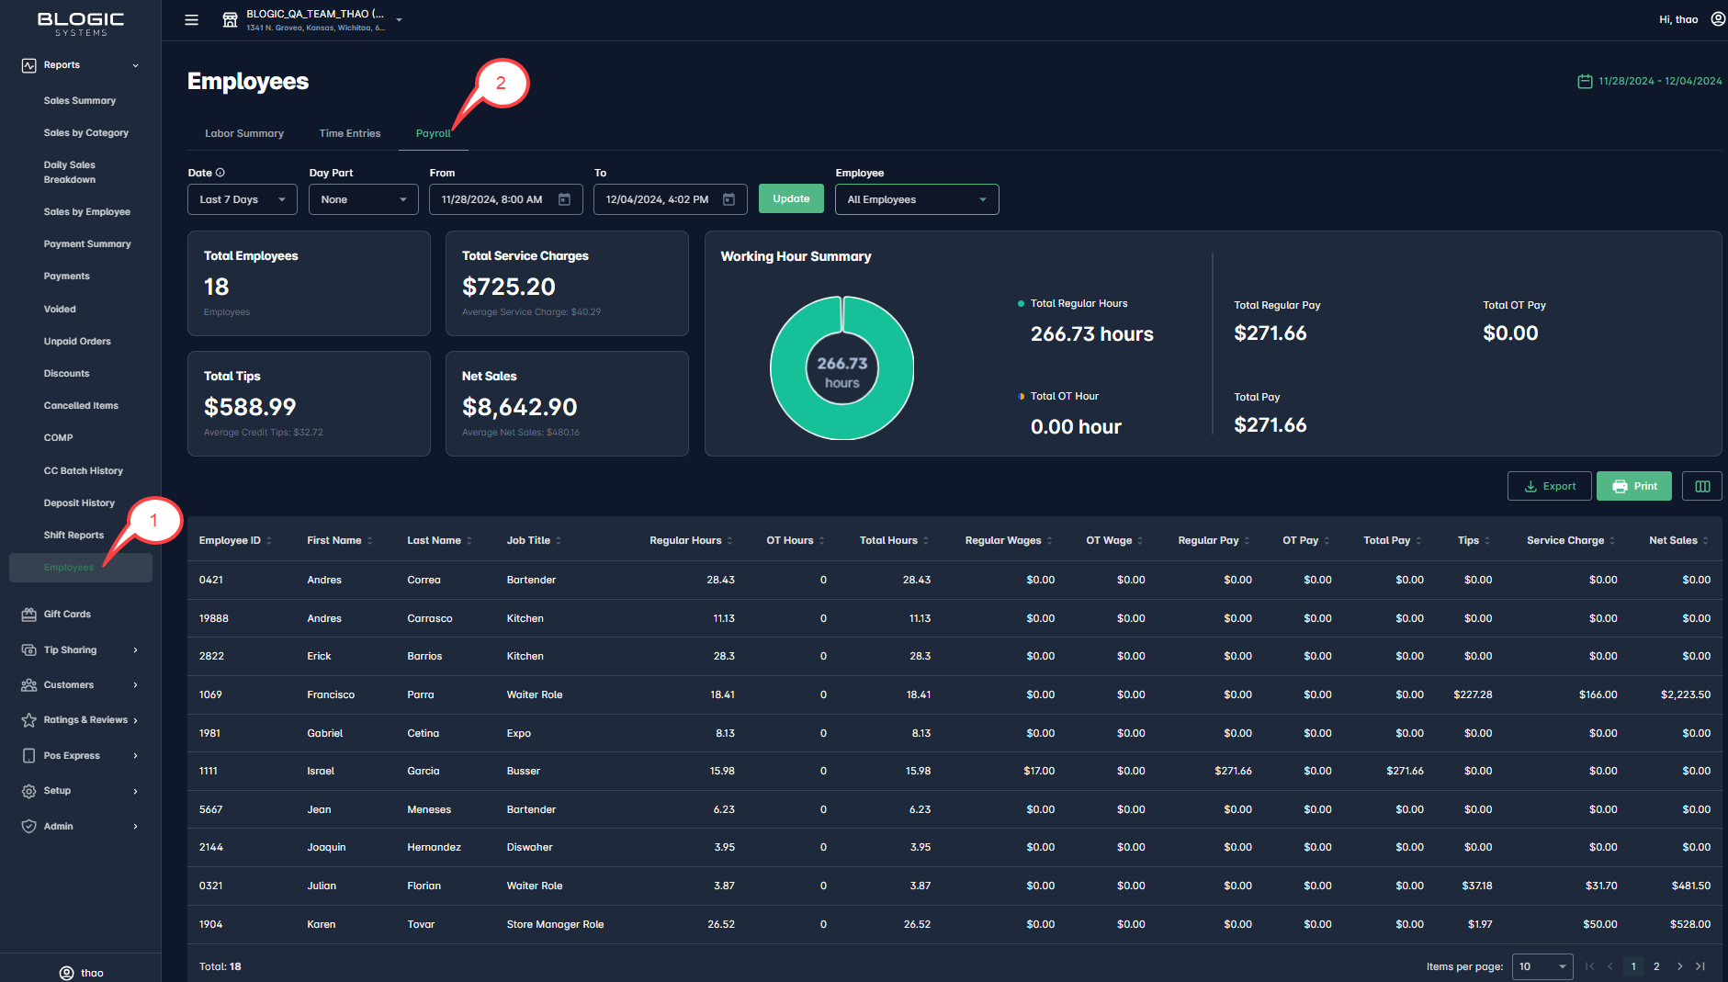This screenshot has width=1728, height=982.
Task: Switch to the Labor Summary tab
Action: (244, 133)
